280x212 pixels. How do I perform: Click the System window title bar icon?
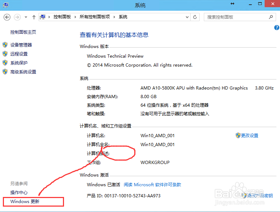pos(5,5)
